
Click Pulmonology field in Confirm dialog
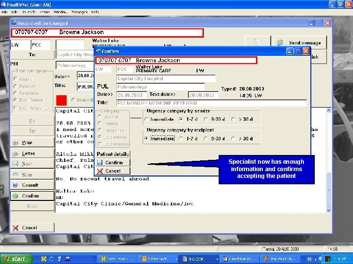click(160, 87)
